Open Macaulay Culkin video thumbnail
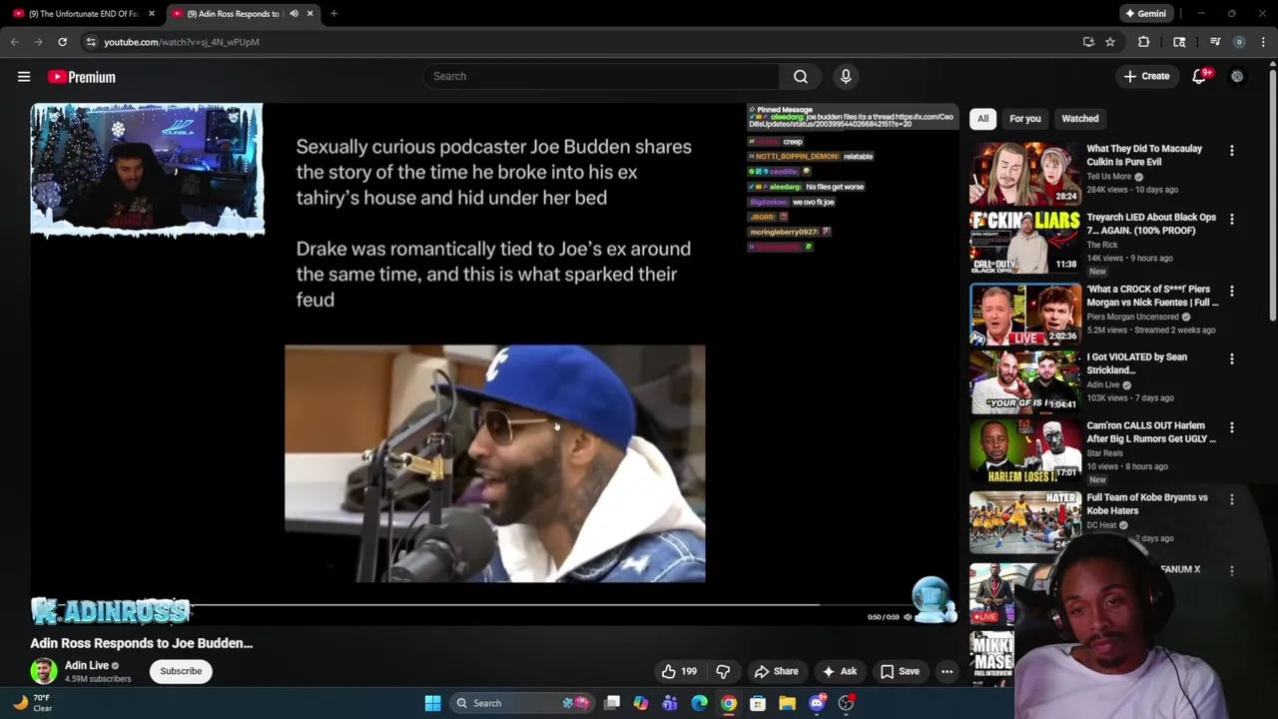 coord(1024,172)
